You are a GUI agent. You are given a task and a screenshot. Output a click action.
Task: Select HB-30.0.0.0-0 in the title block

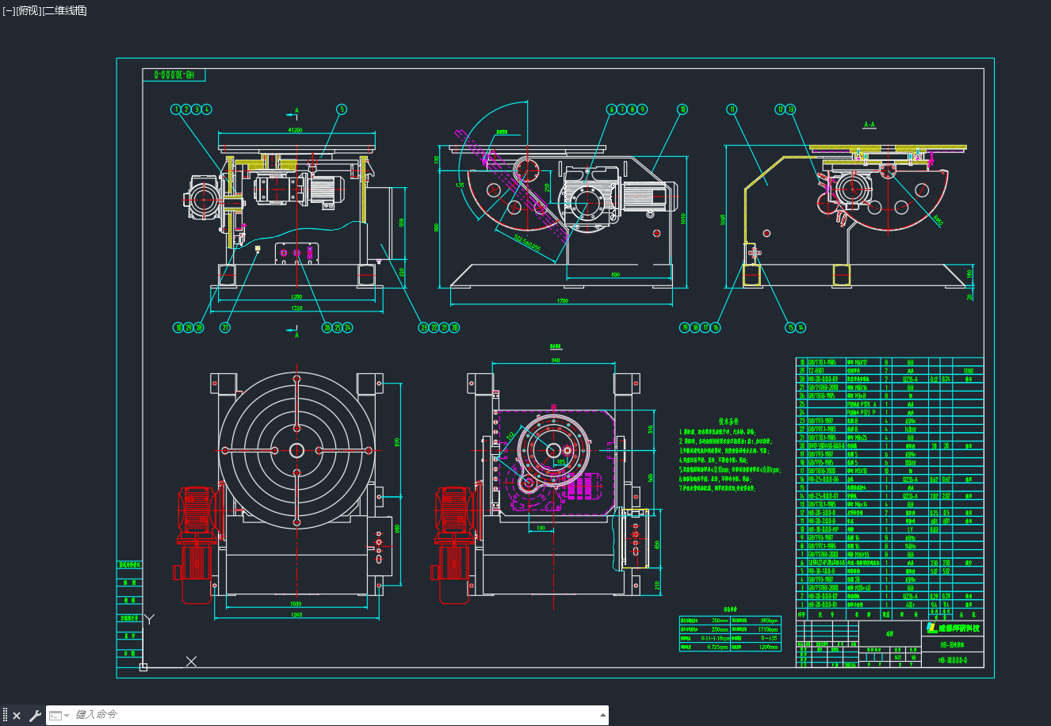[x=953, y=659]
